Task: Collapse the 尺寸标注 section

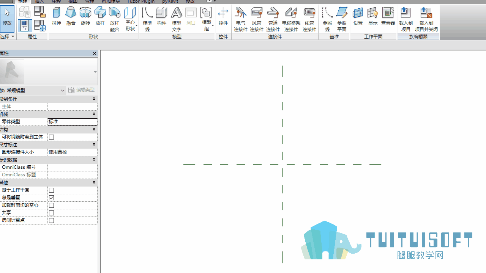Action: 94,144
